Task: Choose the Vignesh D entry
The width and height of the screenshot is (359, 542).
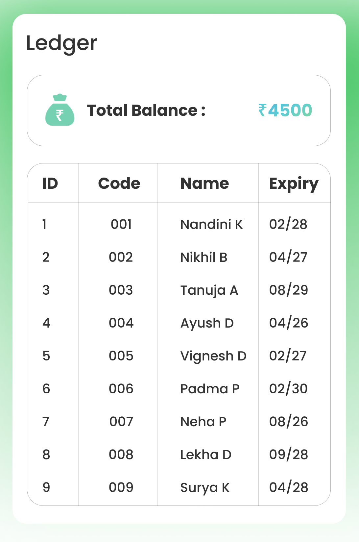Action: pyautogui.click(x=213, y=356)
